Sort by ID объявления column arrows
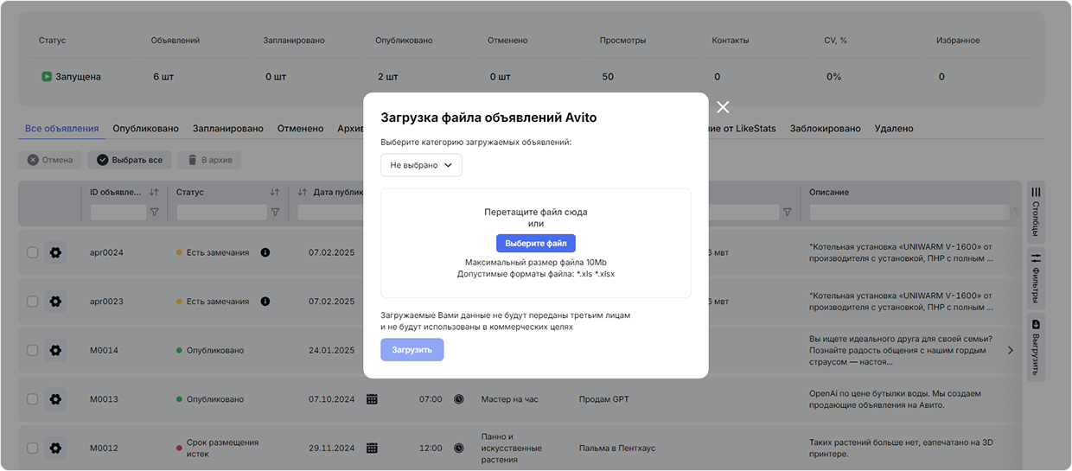Viewport: 1072px width, 471px height. [x=154, y=192]
